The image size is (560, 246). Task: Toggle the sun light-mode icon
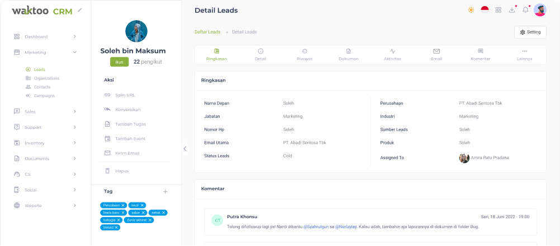point(471,10)
